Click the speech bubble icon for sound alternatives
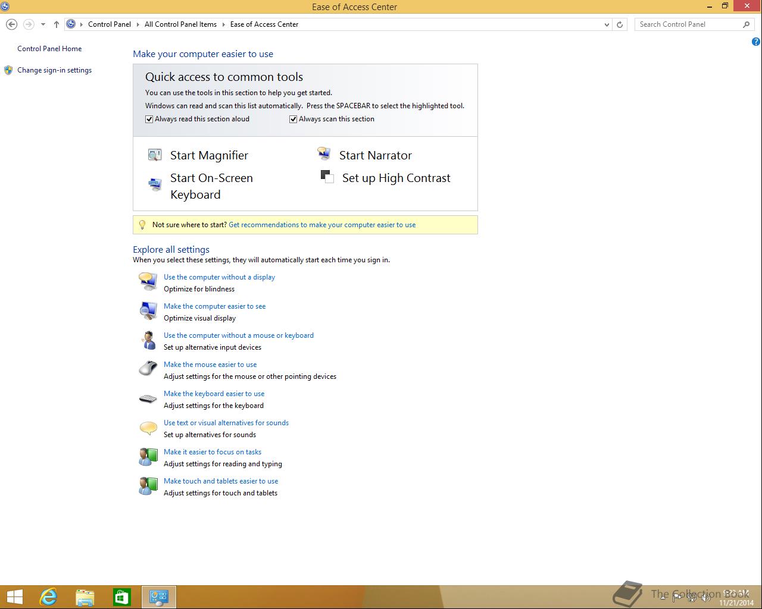762x609 pixels. click(x=148, y=428)
